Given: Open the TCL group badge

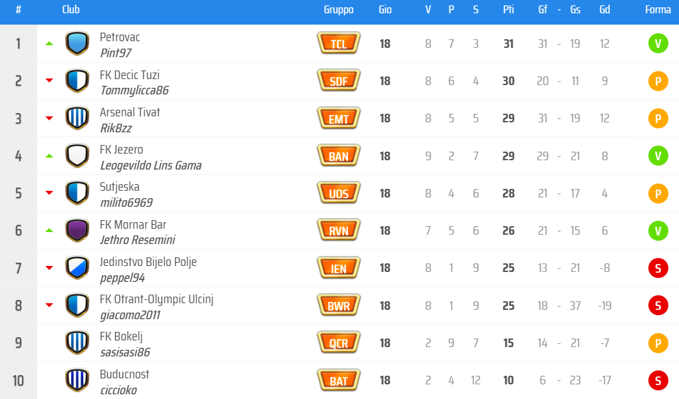Looking at the screenshot, I should tap(339, 43).
